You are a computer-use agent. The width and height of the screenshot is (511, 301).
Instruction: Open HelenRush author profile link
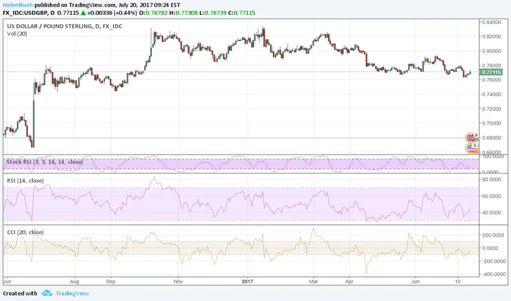pos(18,5)
